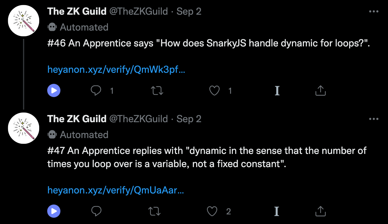Click the @TheZKGuild handle in tweet #47
This screenshot has width=388, height=224.
tap(139, 119)
